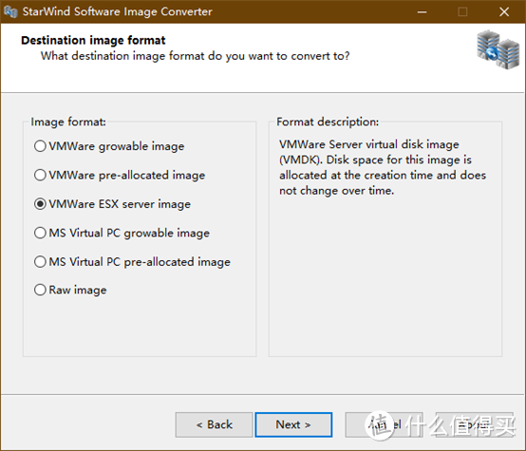Close the StarWind Image Converter window
526x451 pixels.
[504, 12]
